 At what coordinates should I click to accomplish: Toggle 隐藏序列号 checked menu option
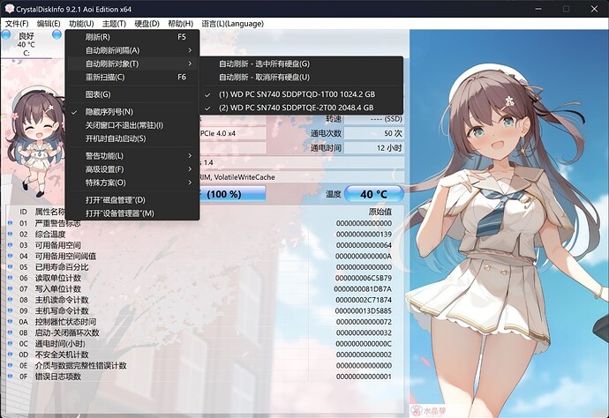109,112
